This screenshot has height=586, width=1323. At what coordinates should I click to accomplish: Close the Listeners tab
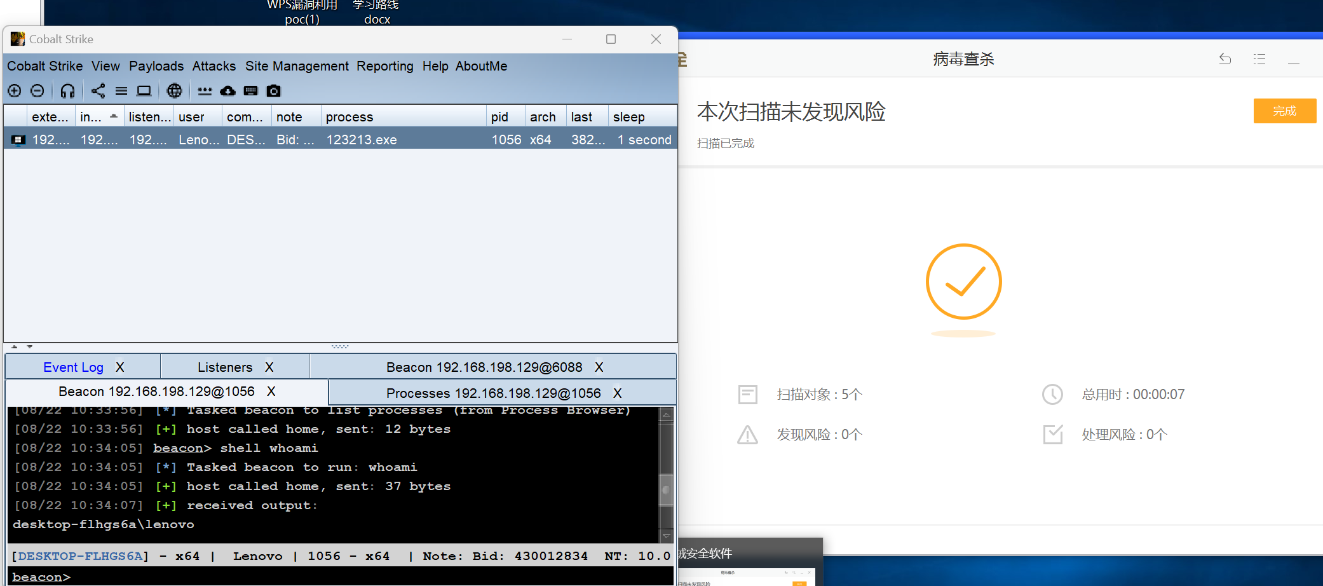coord(269,367)
